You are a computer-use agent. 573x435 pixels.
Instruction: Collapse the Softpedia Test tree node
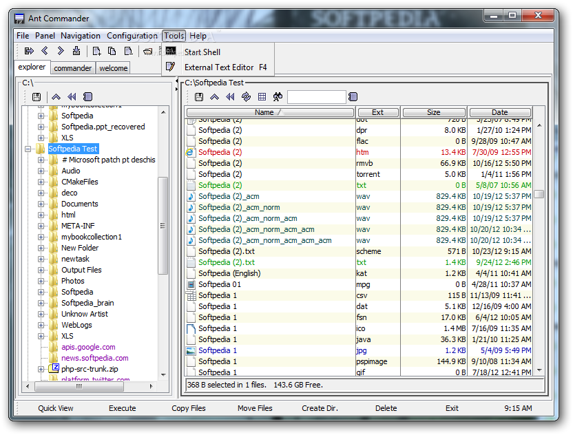28,149
